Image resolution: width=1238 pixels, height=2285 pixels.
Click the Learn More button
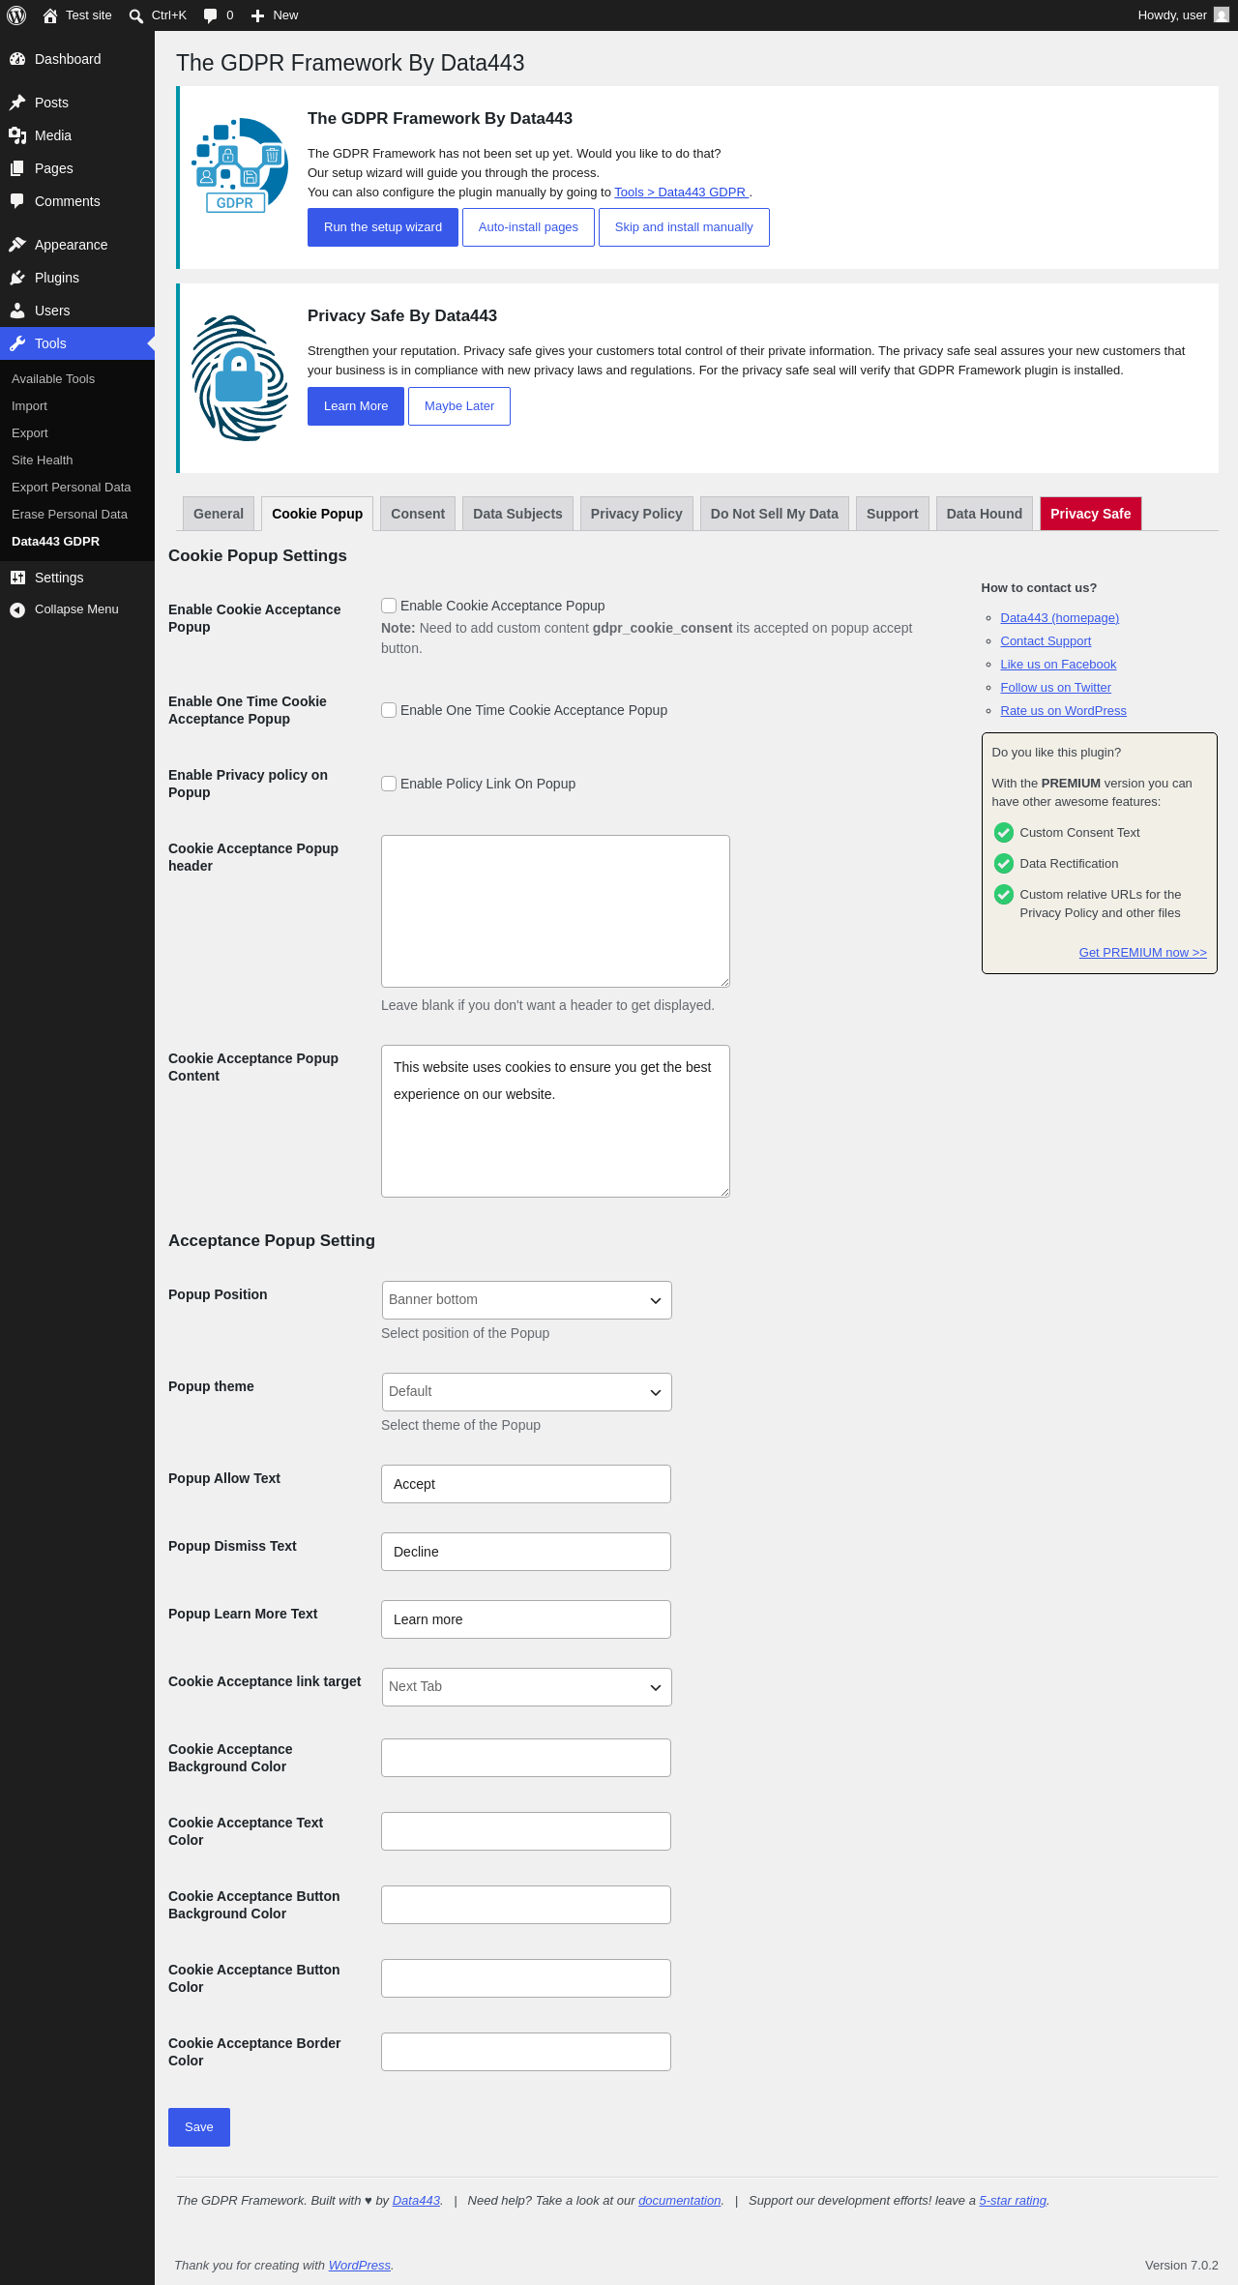pos(356,406)
